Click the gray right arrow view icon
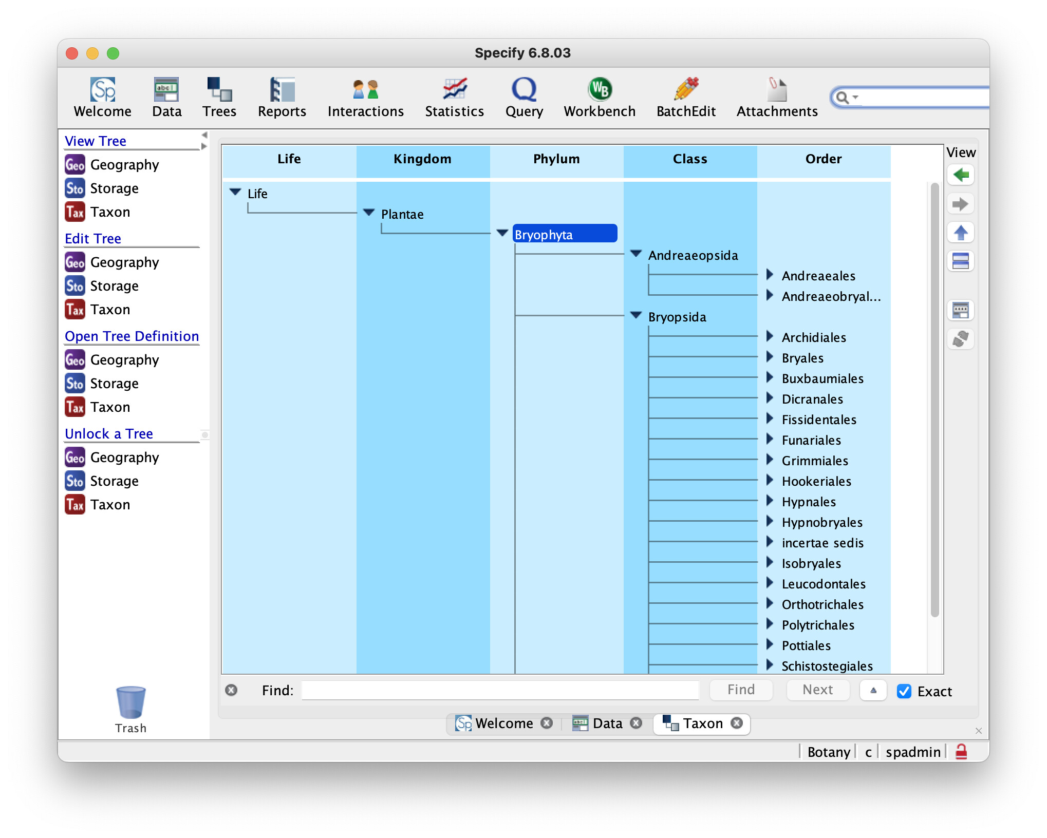 tap(960, 204)
